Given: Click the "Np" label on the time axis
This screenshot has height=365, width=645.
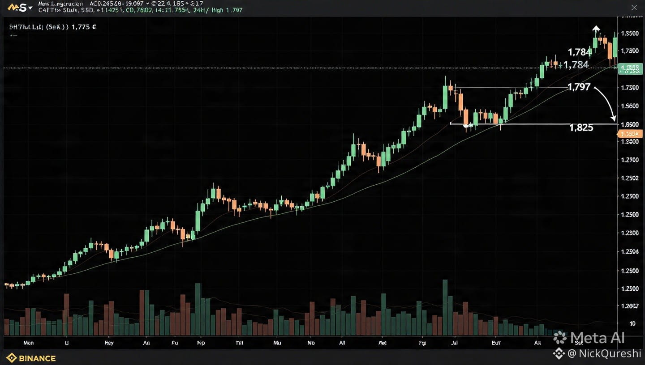Looking at the screenshot, I should [x=201, y=343].
